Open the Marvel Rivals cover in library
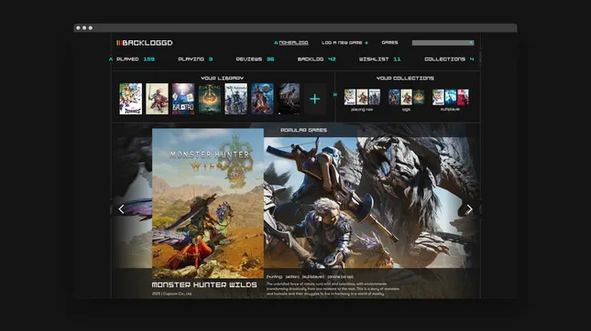This screenshot has width=591, height=331. 131,99
